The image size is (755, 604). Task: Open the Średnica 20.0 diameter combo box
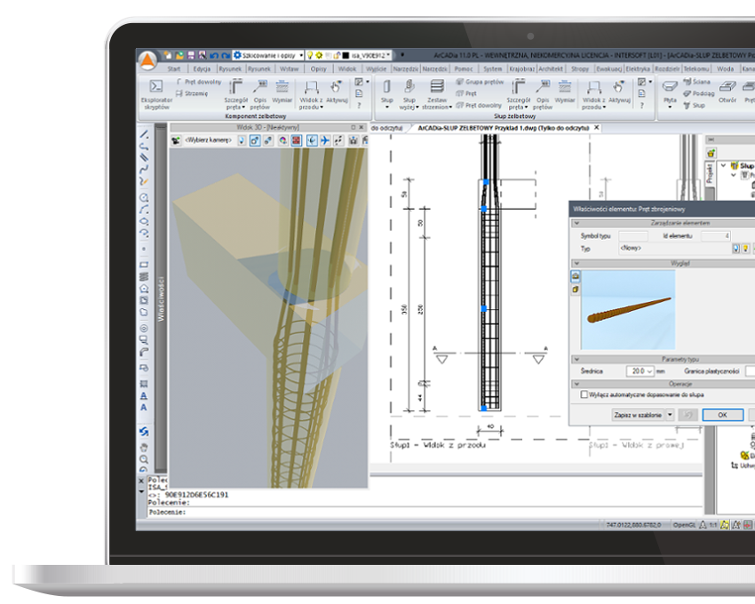[640, 371]
